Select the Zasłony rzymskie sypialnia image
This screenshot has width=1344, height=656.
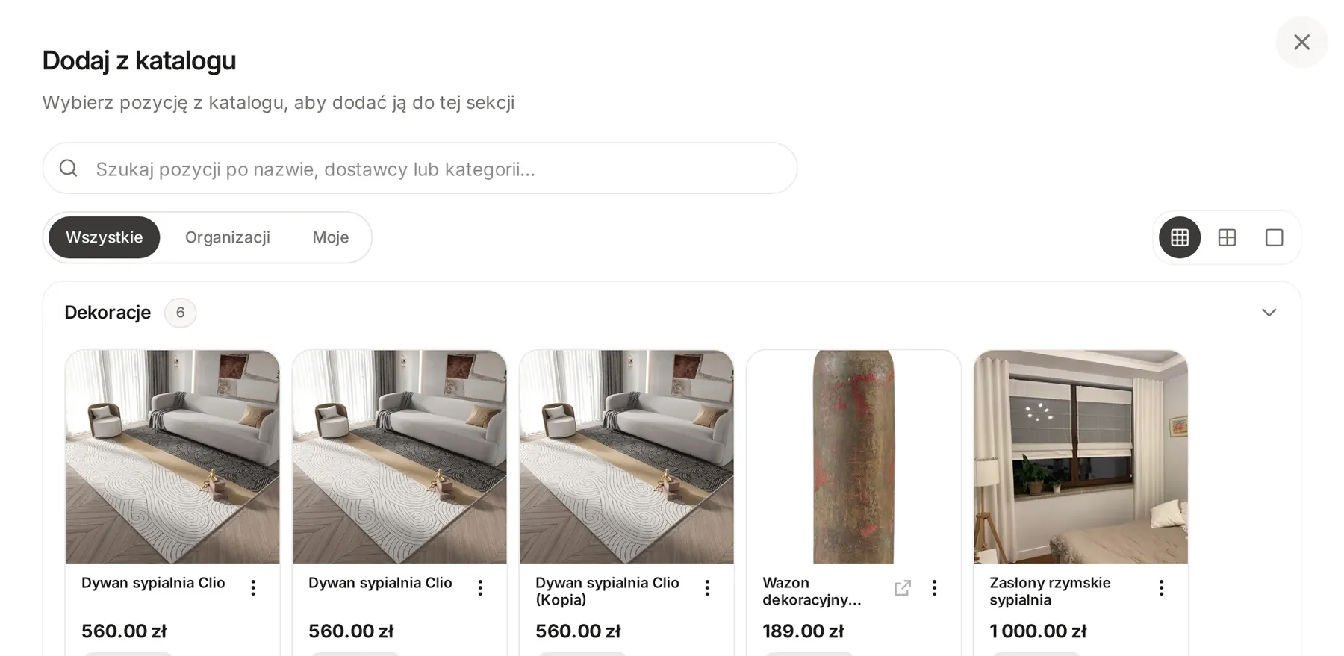(x=1080, y=457)
